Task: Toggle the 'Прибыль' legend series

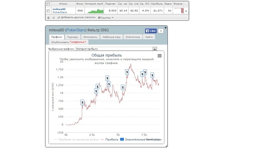Action: coord(109,140)
